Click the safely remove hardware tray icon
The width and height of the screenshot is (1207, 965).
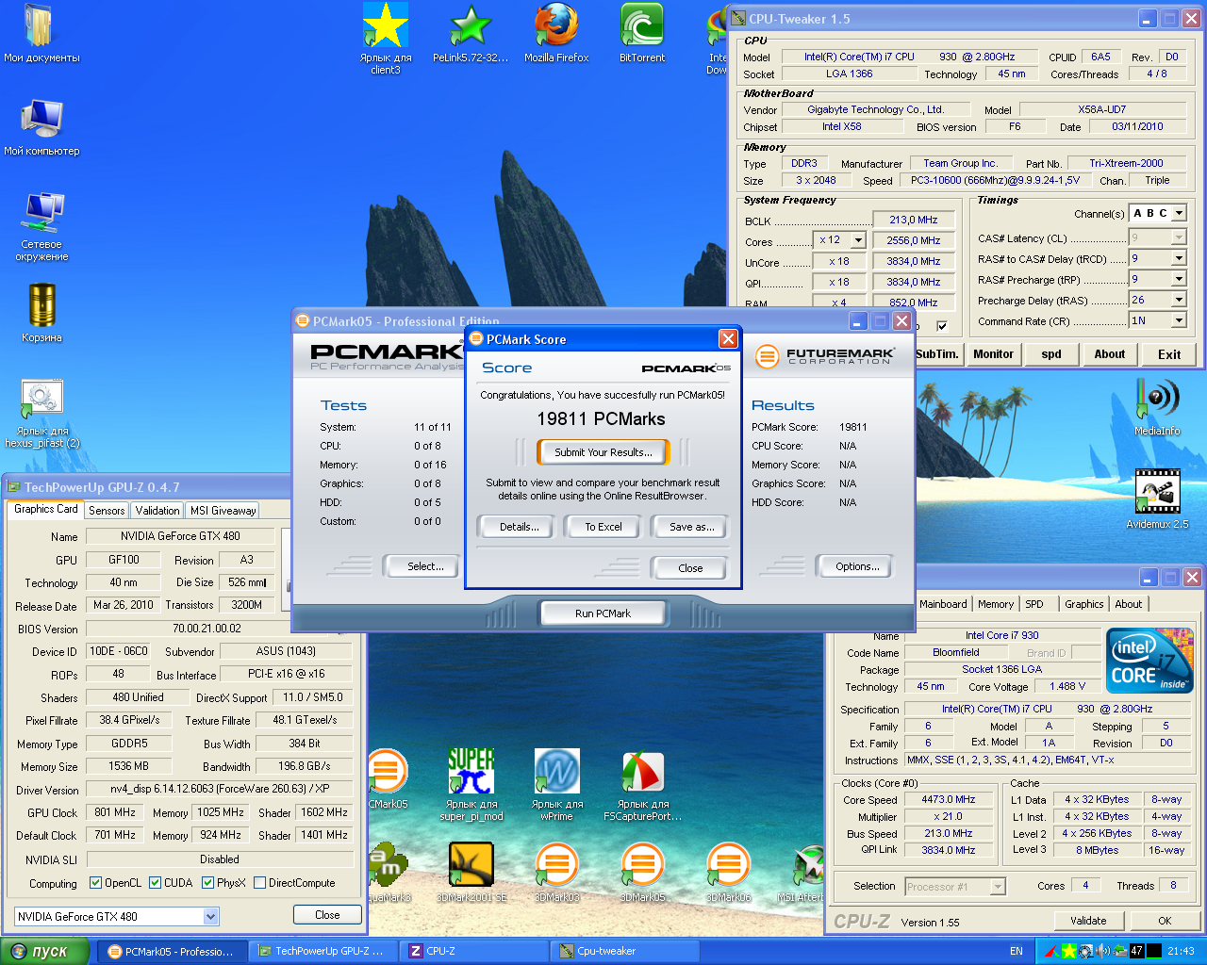pyautogui.click(x=1119, y=951)
